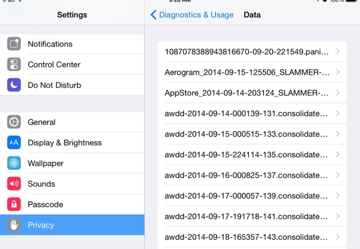Open awdd-2014-09-17-191718-141 log file

coord(246,216)
